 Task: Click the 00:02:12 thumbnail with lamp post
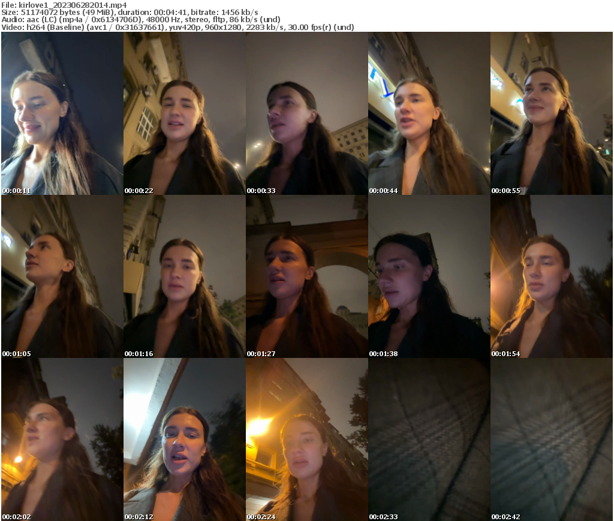[x=183, y=439]
